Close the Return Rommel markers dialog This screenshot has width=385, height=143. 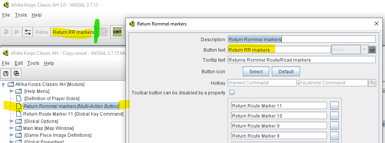[376, 24]
